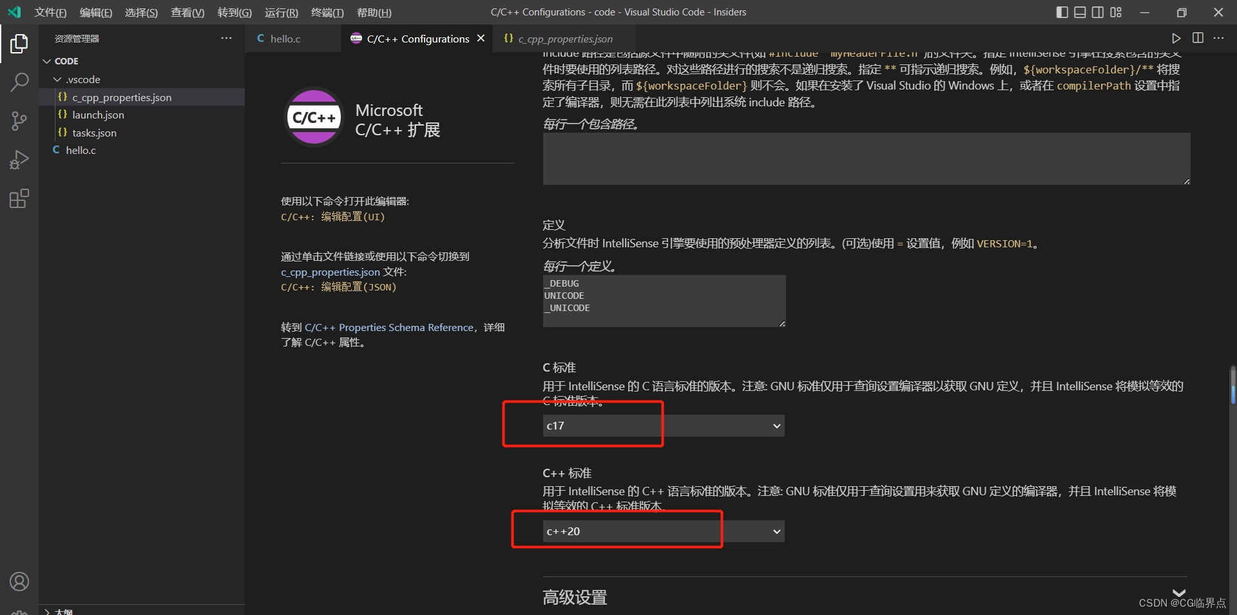Switch to c_cpp_properties.json tab
The width and height of the screenshot is (1237, 615).
564,39
